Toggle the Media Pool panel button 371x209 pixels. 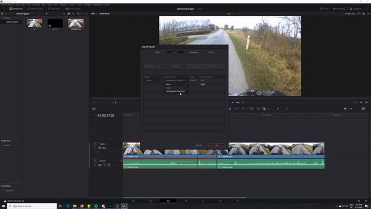tap(16, 9)
